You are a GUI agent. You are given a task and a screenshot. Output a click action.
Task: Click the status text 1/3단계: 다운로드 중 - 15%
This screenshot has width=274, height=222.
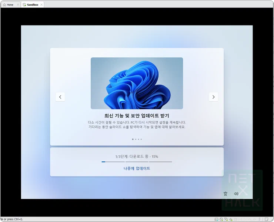point(137,157)
